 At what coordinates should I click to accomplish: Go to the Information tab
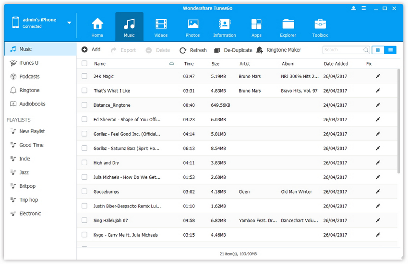[224, 27]
